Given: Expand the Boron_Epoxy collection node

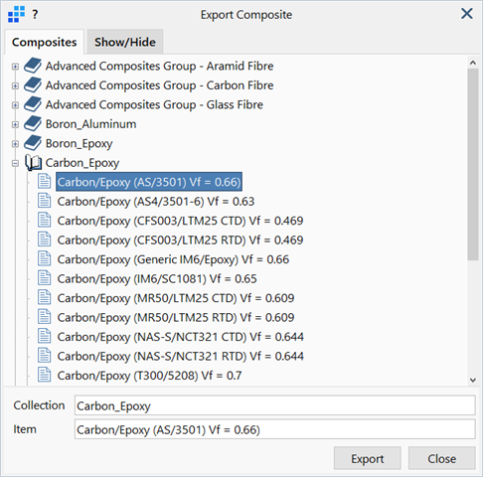Looking at the screenshot, I should coord(15,144).
